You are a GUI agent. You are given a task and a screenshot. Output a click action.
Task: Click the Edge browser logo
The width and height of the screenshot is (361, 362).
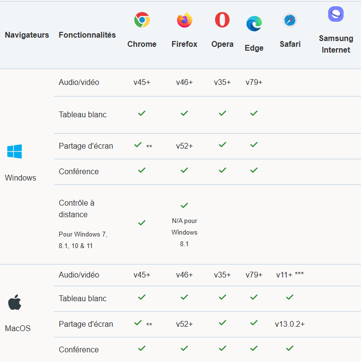point(254,24)
